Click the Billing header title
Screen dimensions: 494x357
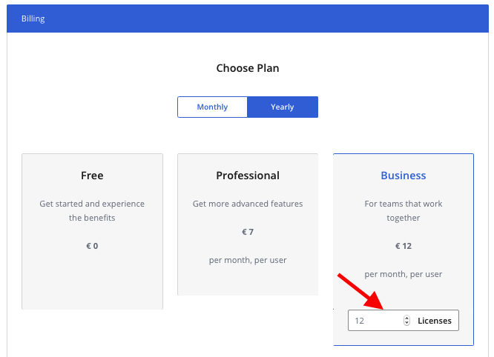[33, 19]
